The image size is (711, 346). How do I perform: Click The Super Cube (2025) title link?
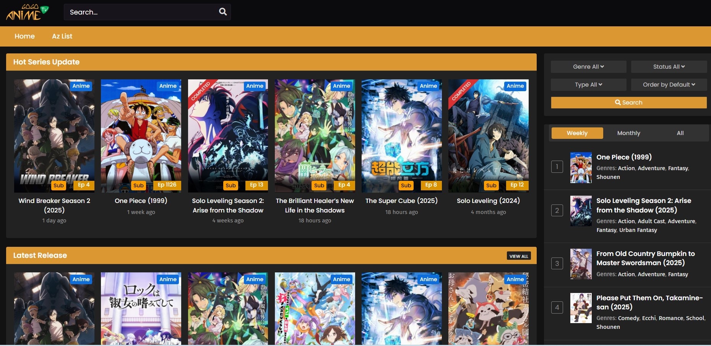401,201
